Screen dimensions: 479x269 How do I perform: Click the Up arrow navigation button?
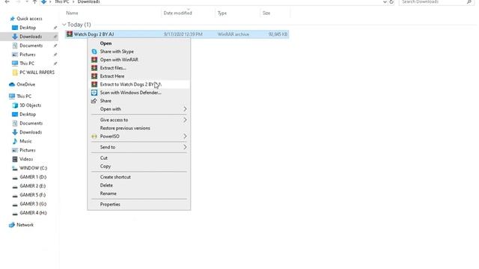click(x=35, y=1)
